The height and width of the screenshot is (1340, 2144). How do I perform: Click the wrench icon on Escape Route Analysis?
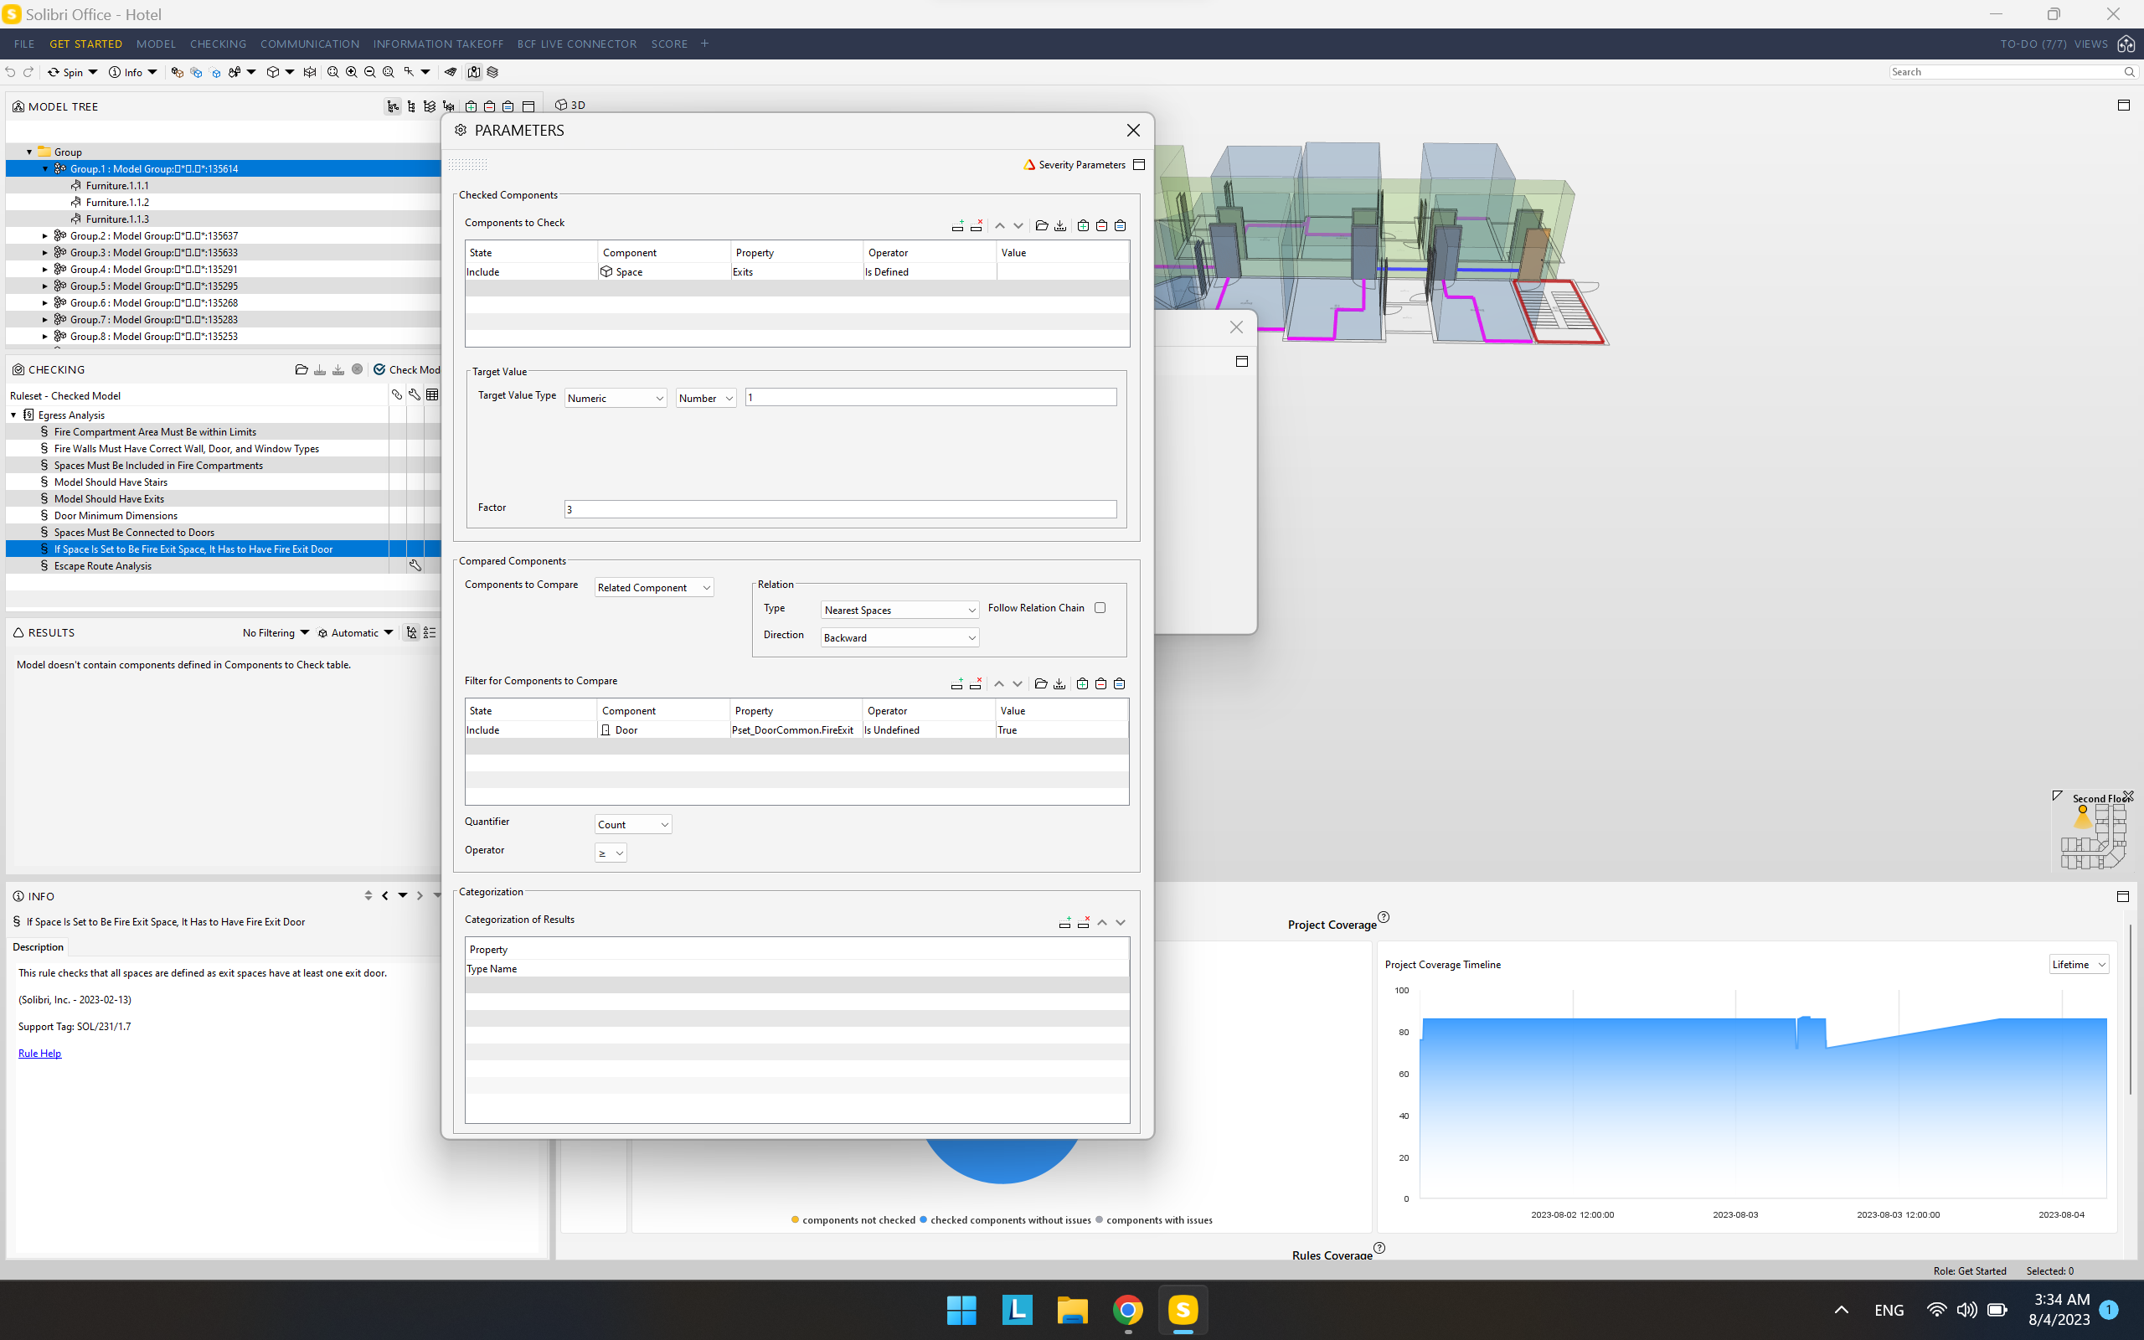coord(415,565)
